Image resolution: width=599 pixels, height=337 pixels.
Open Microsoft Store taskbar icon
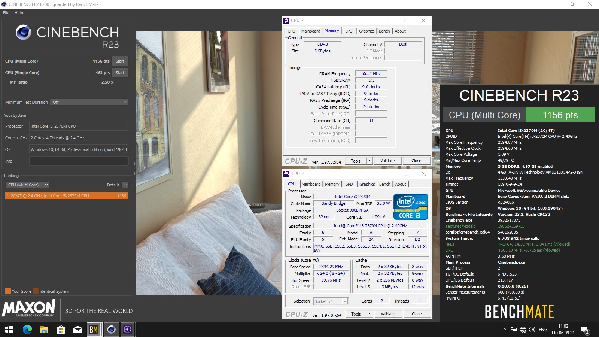[x=61, y=330]
